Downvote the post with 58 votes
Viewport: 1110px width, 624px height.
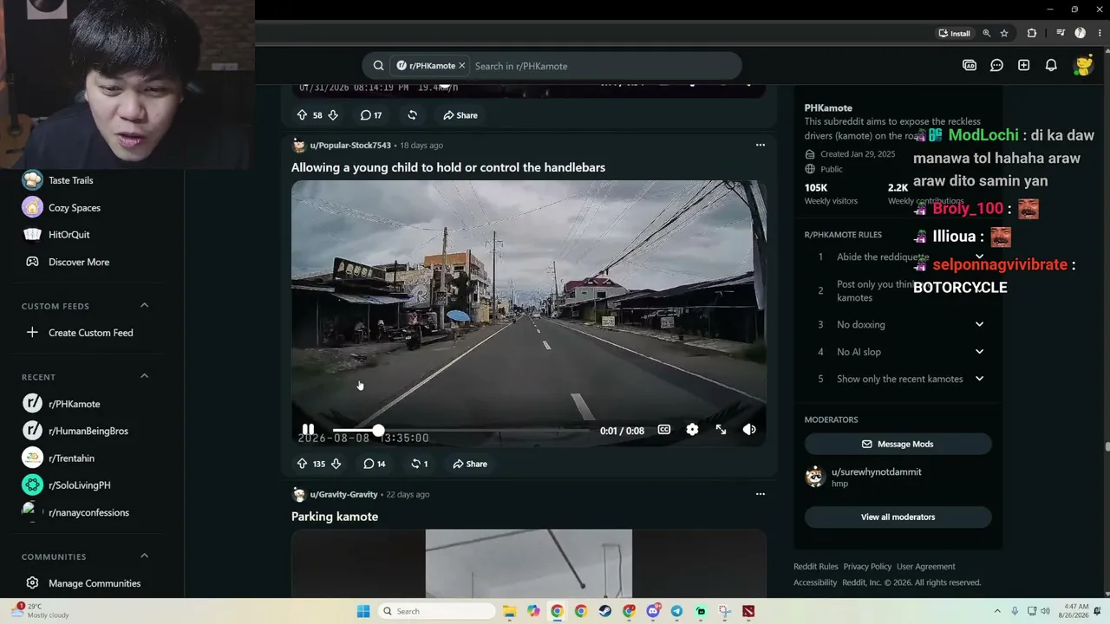point(332,115)
